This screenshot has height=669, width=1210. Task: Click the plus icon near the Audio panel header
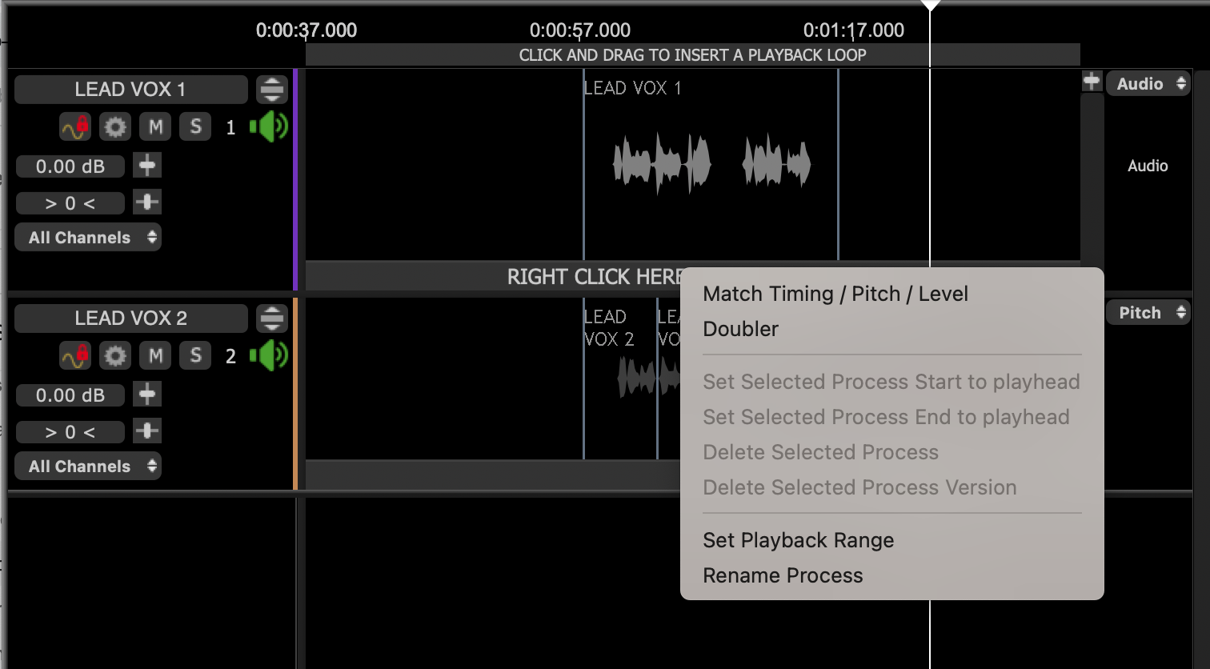[x=1092, y=81]
